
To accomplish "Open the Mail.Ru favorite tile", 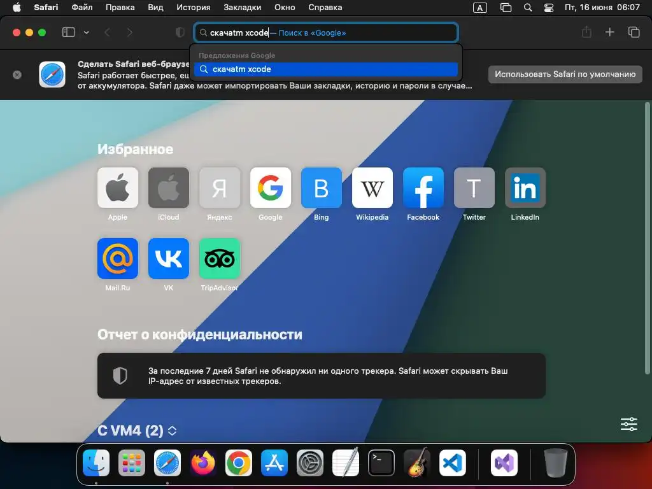I will [118, 259].
